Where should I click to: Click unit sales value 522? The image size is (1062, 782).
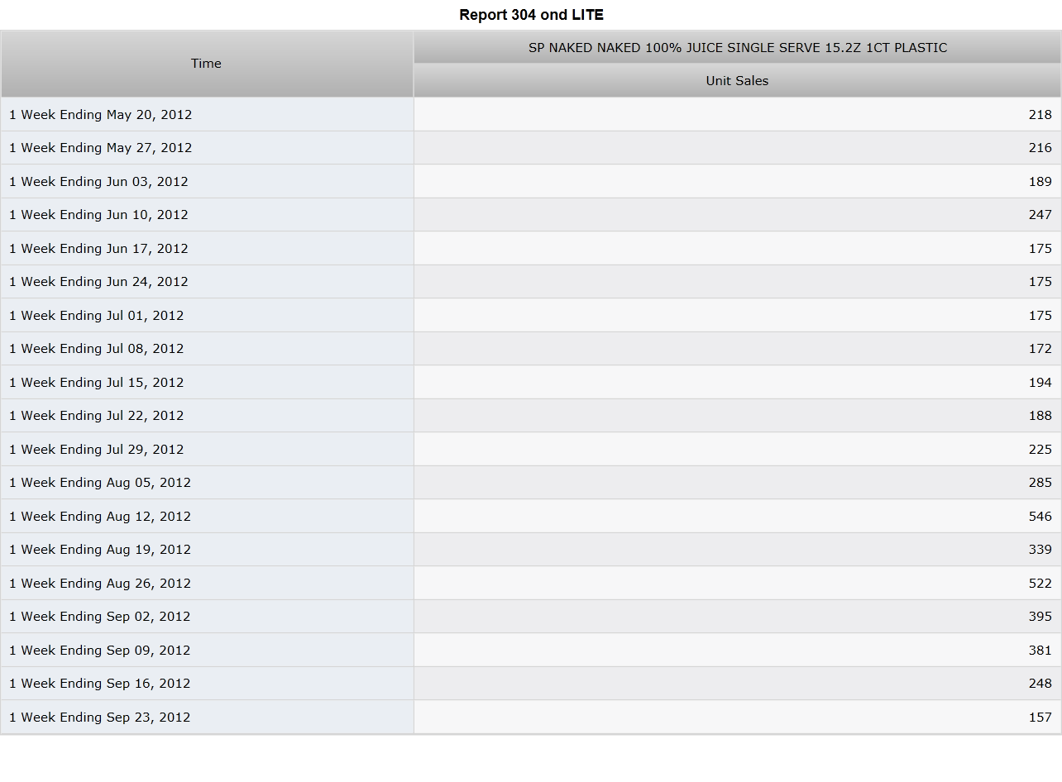tap(1040, 584)
